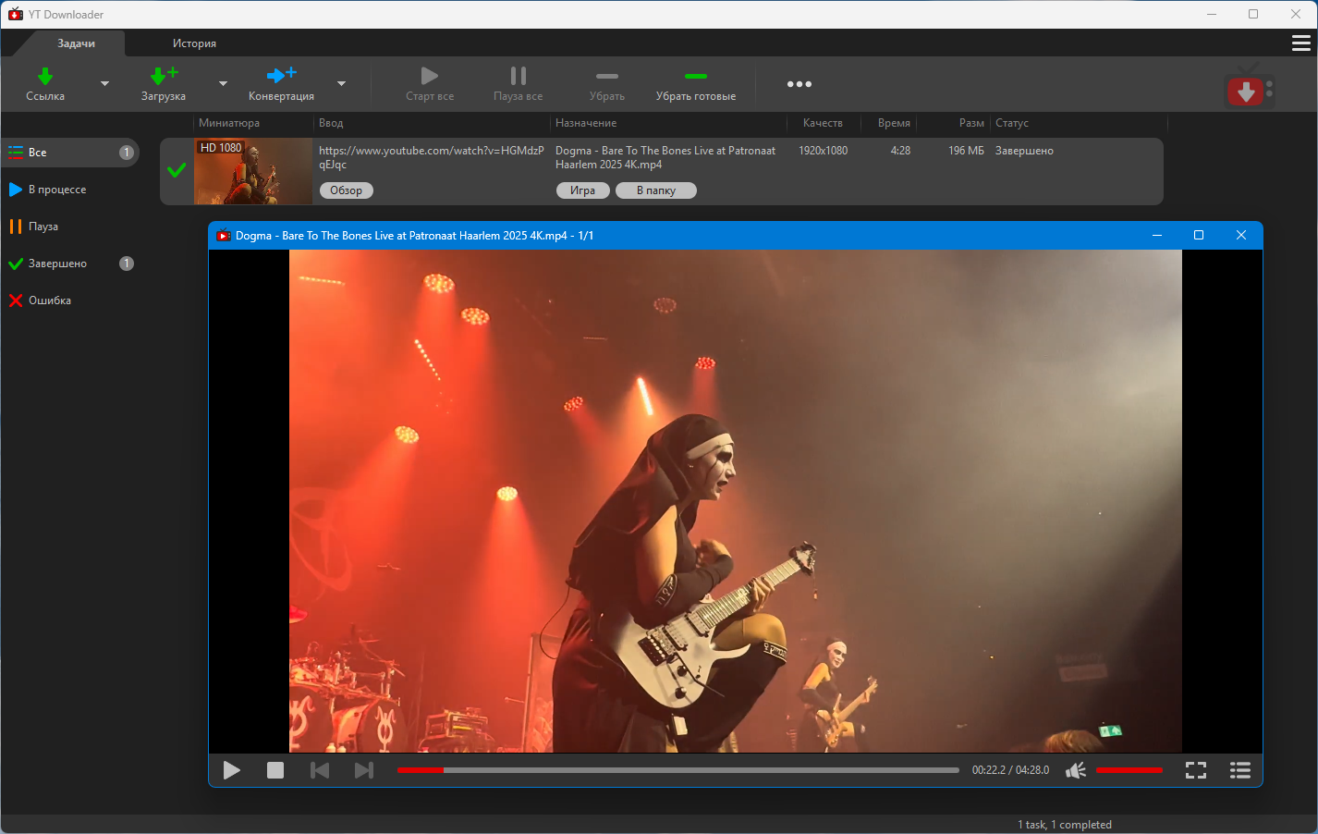Open the hamburger menu in top right

click(x=1300, y=43)
